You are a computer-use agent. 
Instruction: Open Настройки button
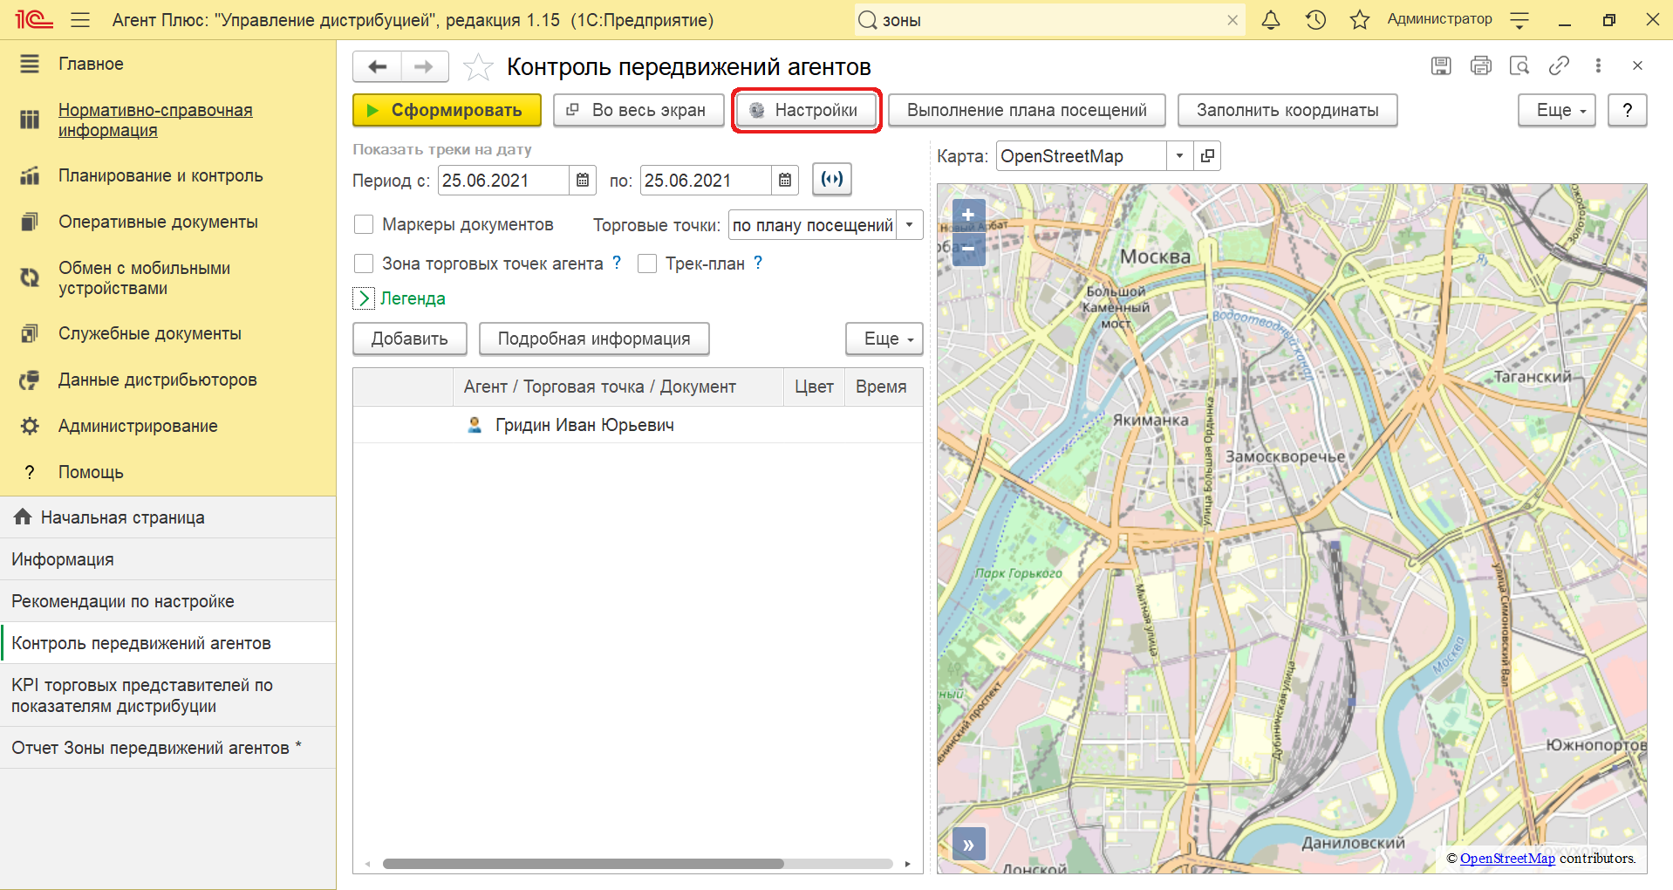[x=806, y=110]
